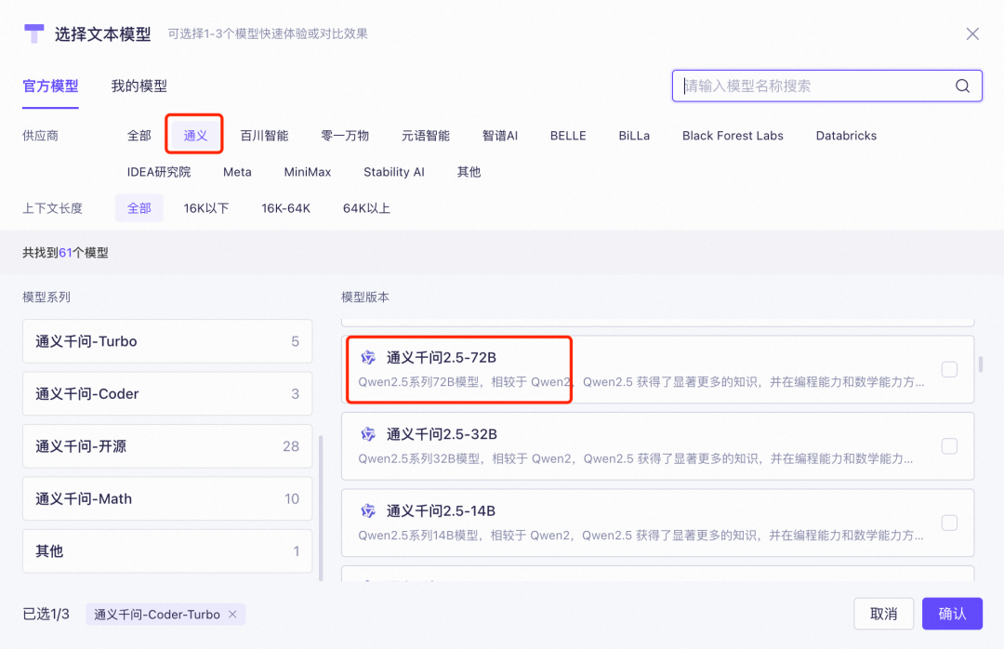
Task: Click count 28 in 通义千问-开源 row
Action: point(291,446)
